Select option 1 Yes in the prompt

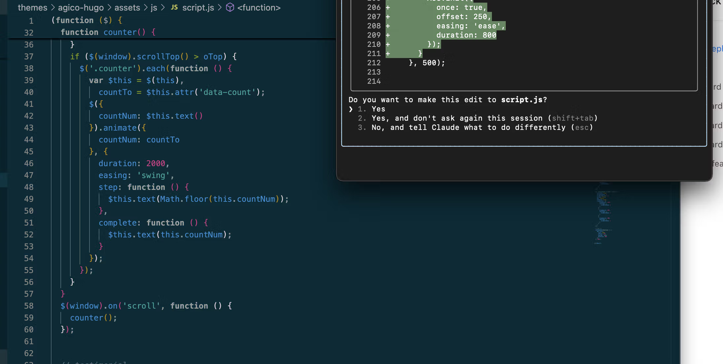coord(378,109)
